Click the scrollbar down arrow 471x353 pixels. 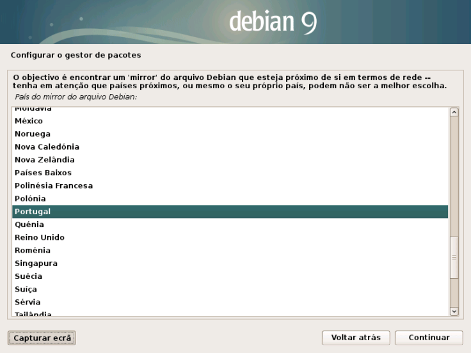[x=454, y=311]
